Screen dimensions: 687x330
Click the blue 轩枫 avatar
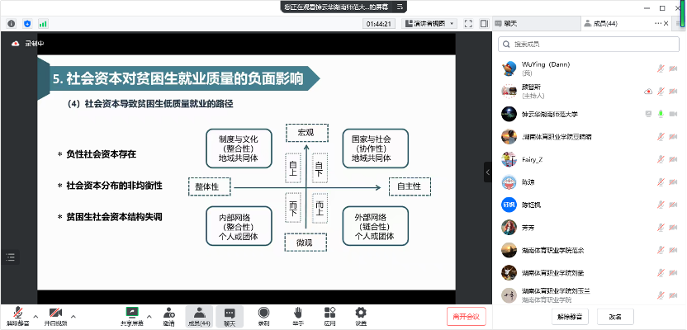tap(509, 205)
